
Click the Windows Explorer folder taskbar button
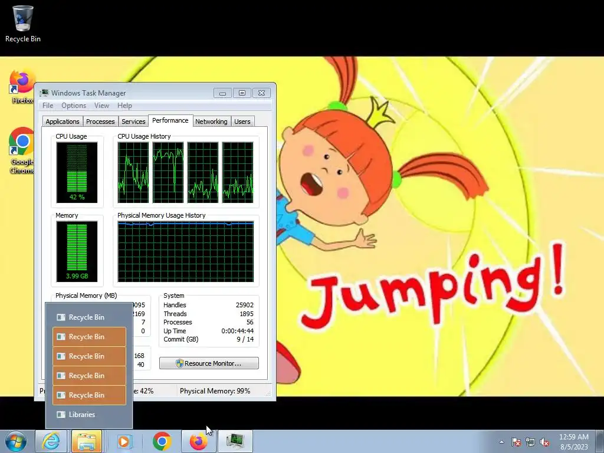tap(87, 441)
